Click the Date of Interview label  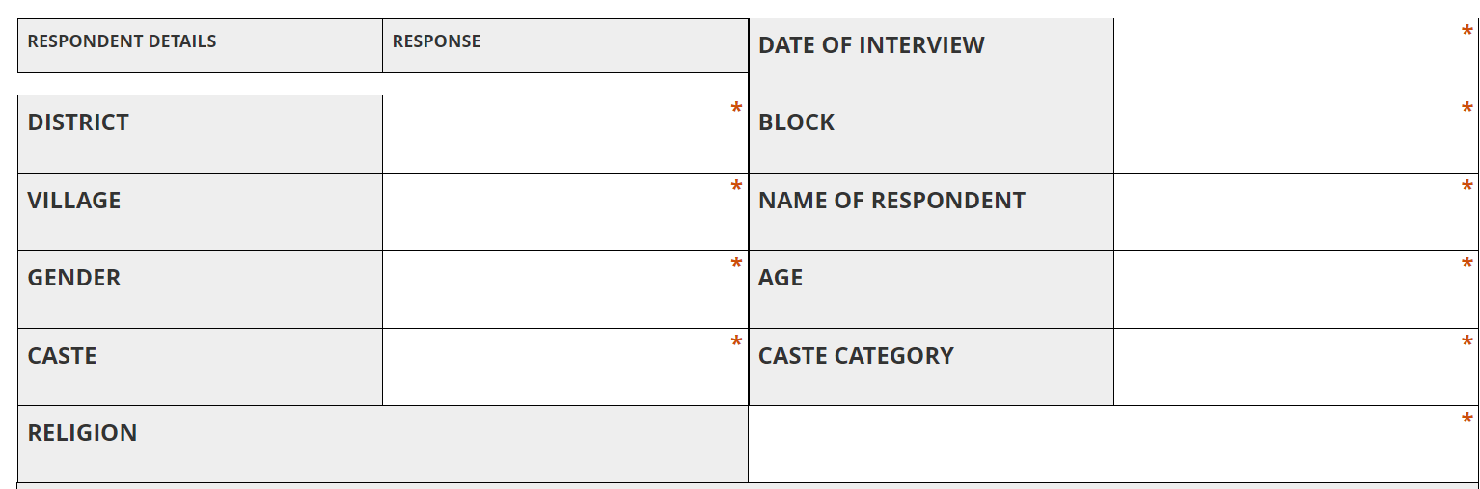[871, 45]
